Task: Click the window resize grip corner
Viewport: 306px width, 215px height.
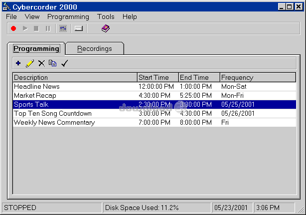Action: click(301, 210)
